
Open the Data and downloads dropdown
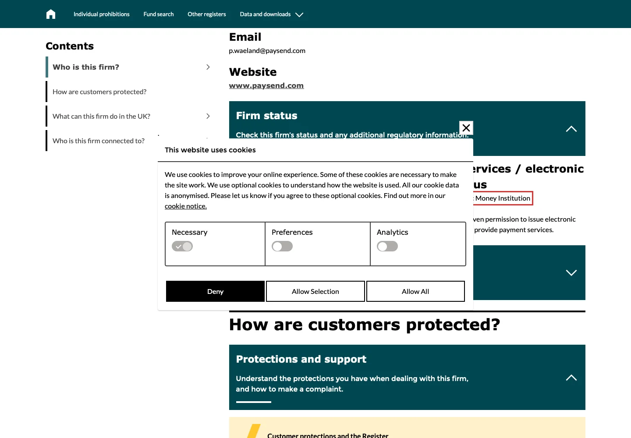pos(272,14)
